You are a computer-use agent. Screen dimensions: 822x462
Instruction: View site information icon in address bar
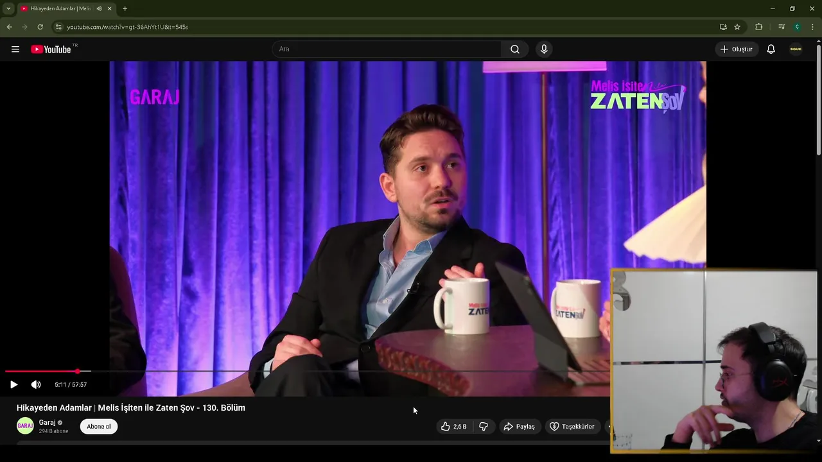coord(58,27)
